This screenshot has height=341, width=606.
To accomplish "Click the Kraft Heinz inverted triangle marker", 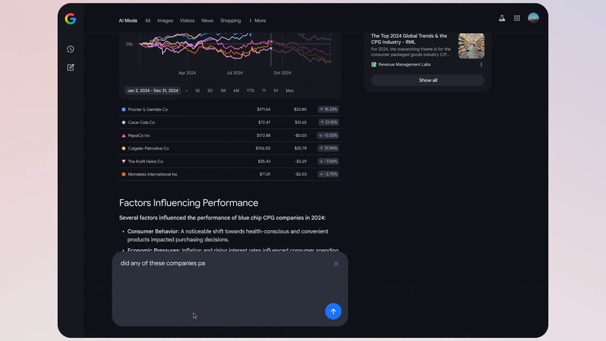I will [124, 162].
